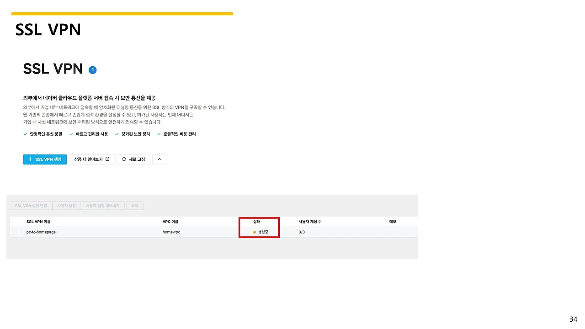The height and width of the screenshot is (329, 585).
Task: Click the '메모' column header
Action: (x=393, y=222)
